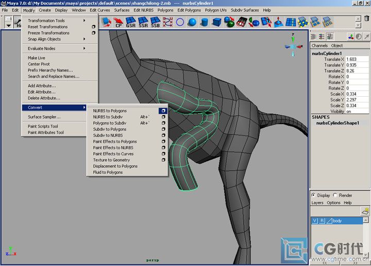Click the blue grid plane shelf icon
Image resolution: width=371 pixels, height=266 pixels.
[291, 23]
